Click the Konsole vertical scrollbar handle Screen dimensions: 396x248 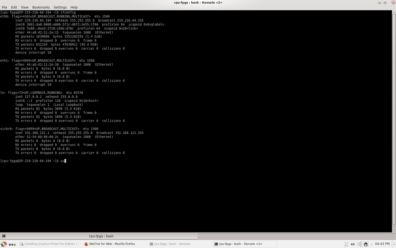point(394,120)
